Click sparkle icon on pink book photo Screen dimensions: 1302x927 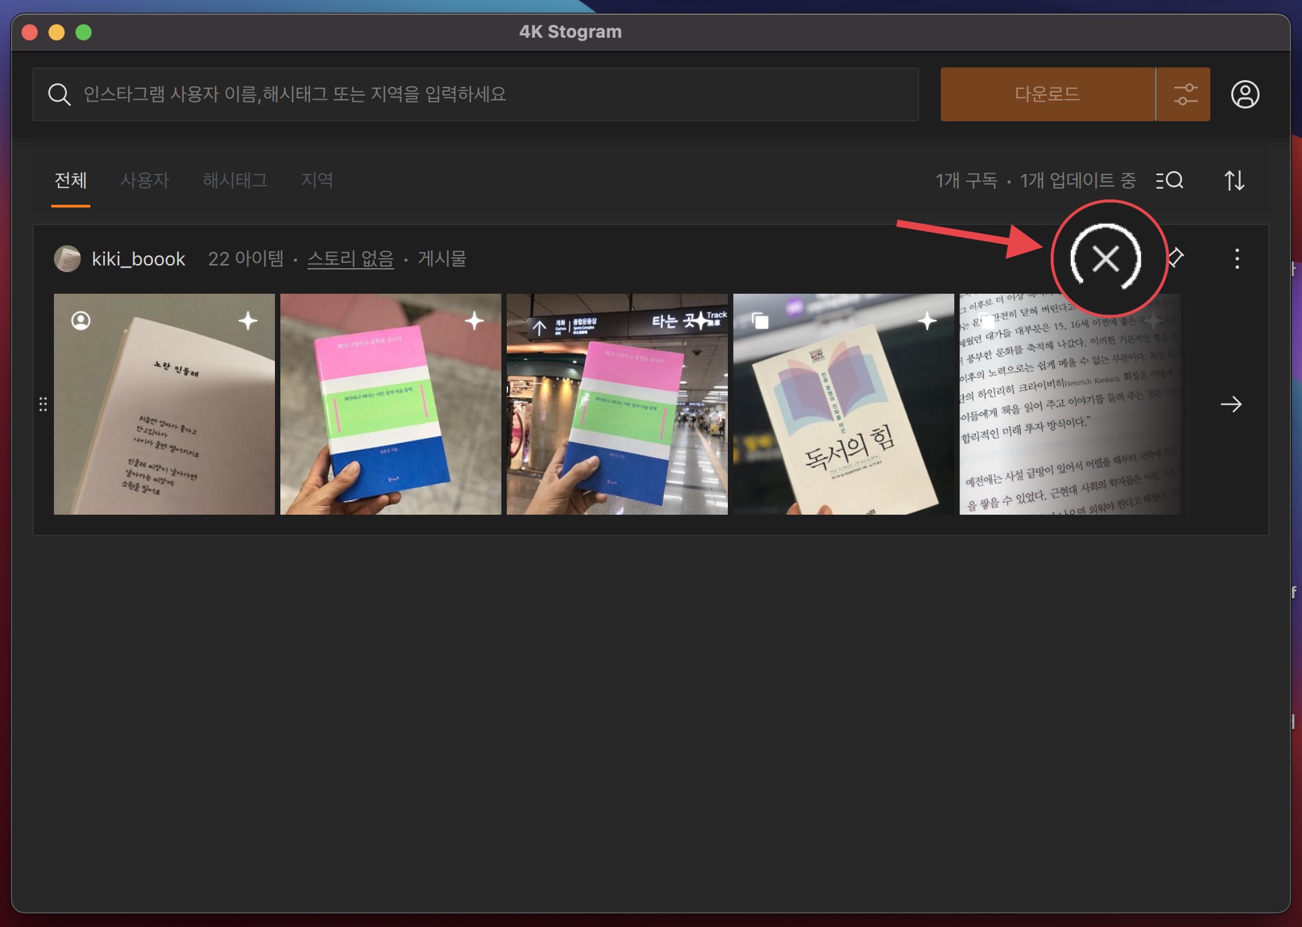click(474, 321)
